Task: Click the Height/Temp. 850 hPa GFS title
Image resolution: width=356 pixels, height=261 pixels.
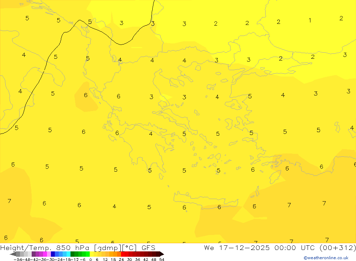Action: pos(78,247)
